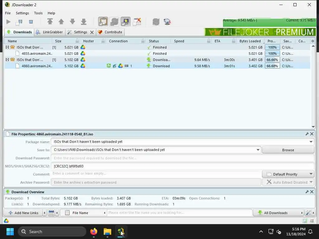Click Google Drive hoster icon in 4860 row
Screen dimensions: 319x239
click(x=83, y=66)
